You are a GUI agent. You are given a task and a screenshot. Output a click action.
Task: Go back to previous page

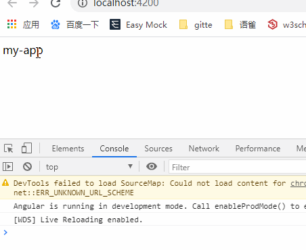point(12,3)
